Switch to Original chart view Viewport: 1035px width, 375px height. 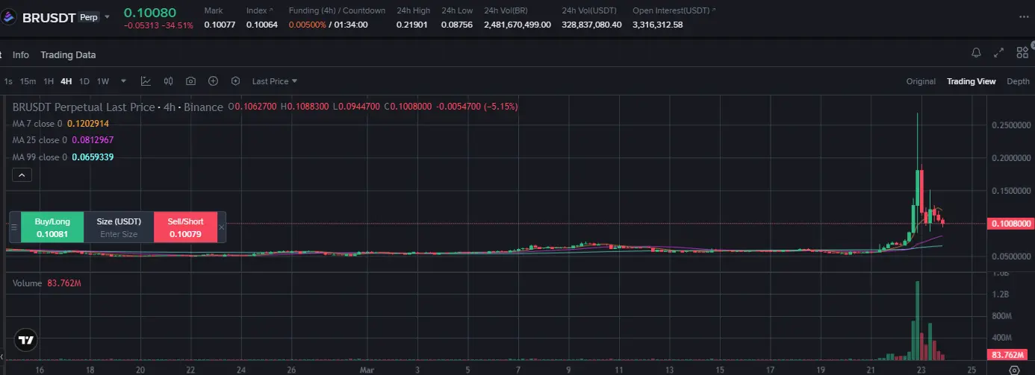[921, 81]
